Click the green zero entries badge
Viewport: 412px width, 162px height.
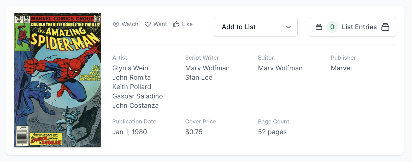point(332,27)
